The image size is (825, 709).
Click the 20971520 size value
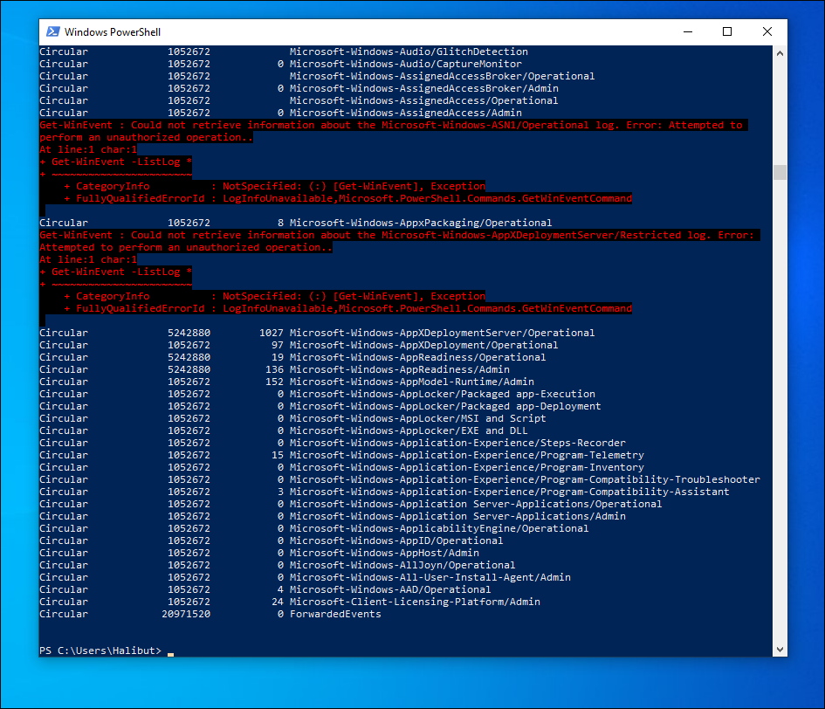[186, 614]
